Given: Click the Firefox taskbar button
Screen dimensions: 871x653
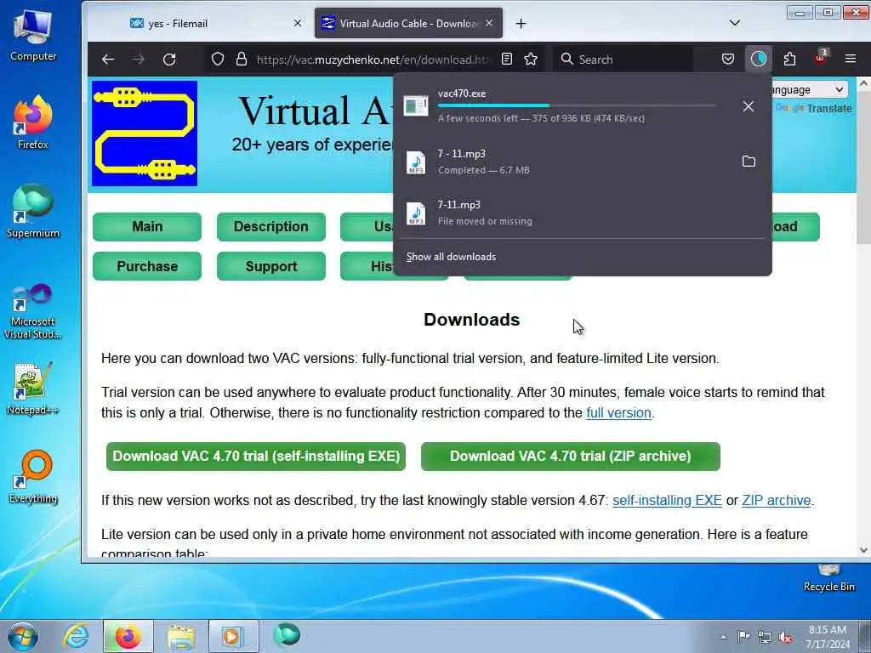Looking at the screenshot, I should [128, 636].
